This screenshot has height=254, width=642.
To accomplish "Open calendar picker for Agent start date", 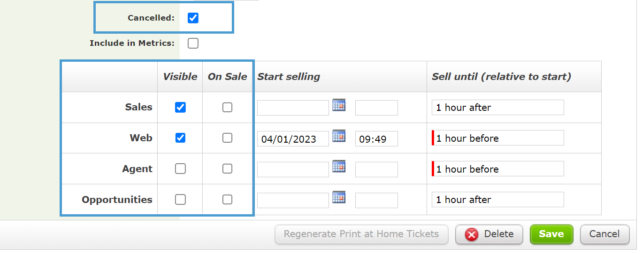I will [x=339, y=166].
